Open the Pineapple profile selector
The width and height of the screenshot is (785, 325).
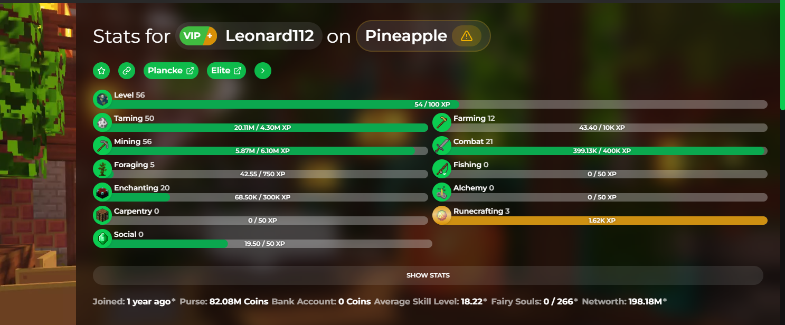pyautogui.click(x=423, y=36)
